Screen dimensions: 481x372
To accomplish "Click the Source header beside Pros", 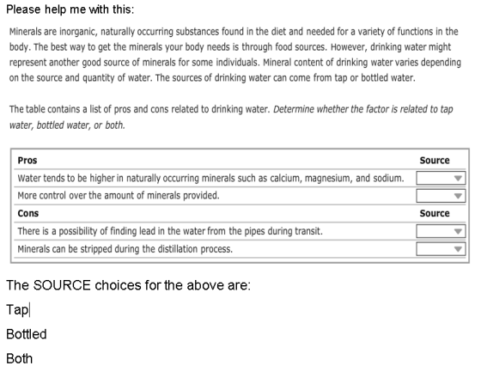I will click(x=435, y=161).
